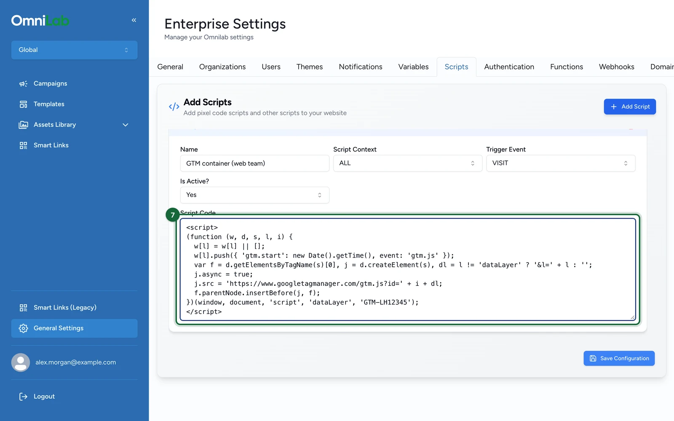Open the Users tab
The image size is (674, 421).
(x=271, y=67)
